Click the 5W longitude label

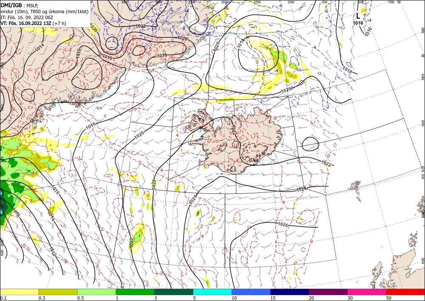(325, 2)
